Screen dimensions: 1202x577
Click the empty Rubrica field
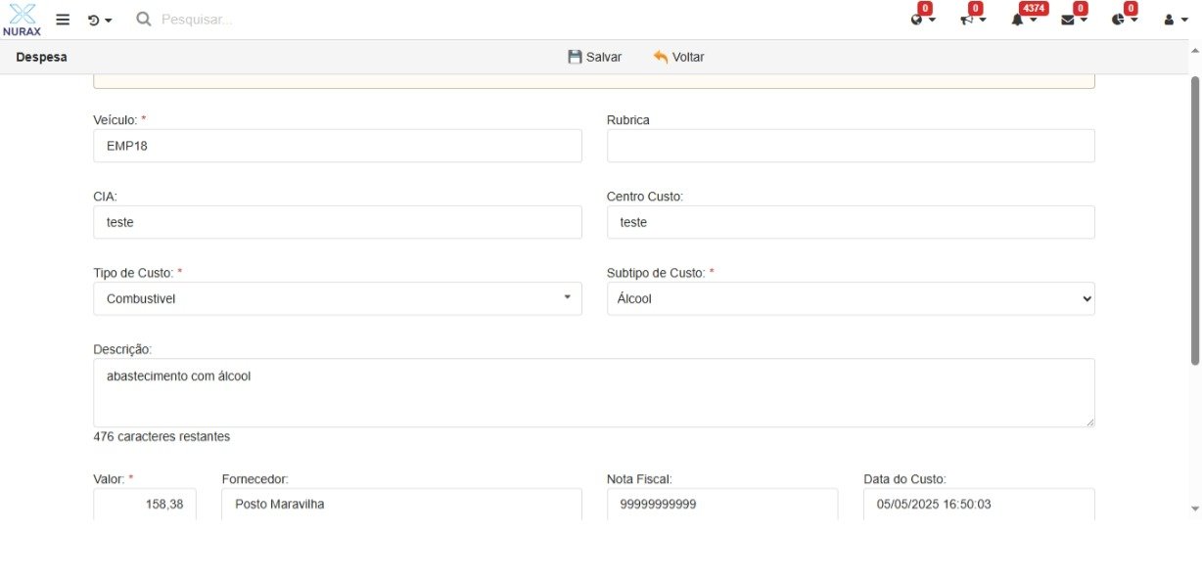850,146
